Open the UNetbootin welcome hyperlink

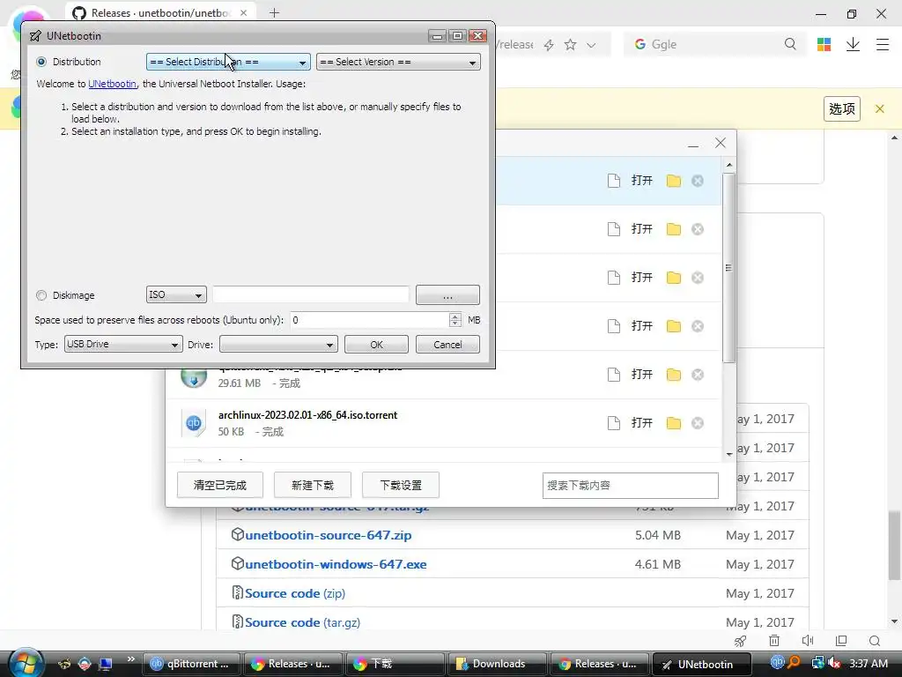[x=112, y=84]
